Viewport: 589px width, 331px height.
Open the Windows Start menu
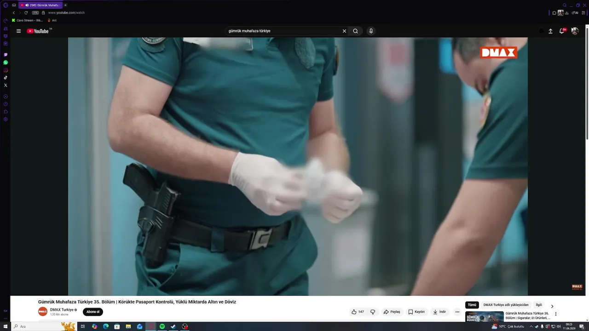pyautogui.click(x=6, y=326)
